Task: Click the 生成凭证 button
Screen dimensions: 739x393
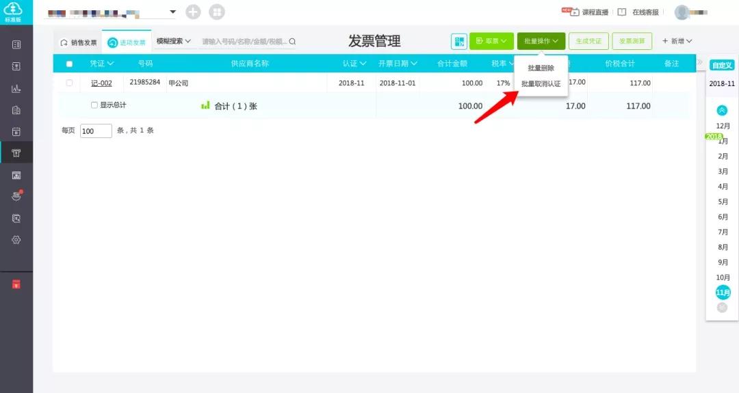Action: [588, 41]
